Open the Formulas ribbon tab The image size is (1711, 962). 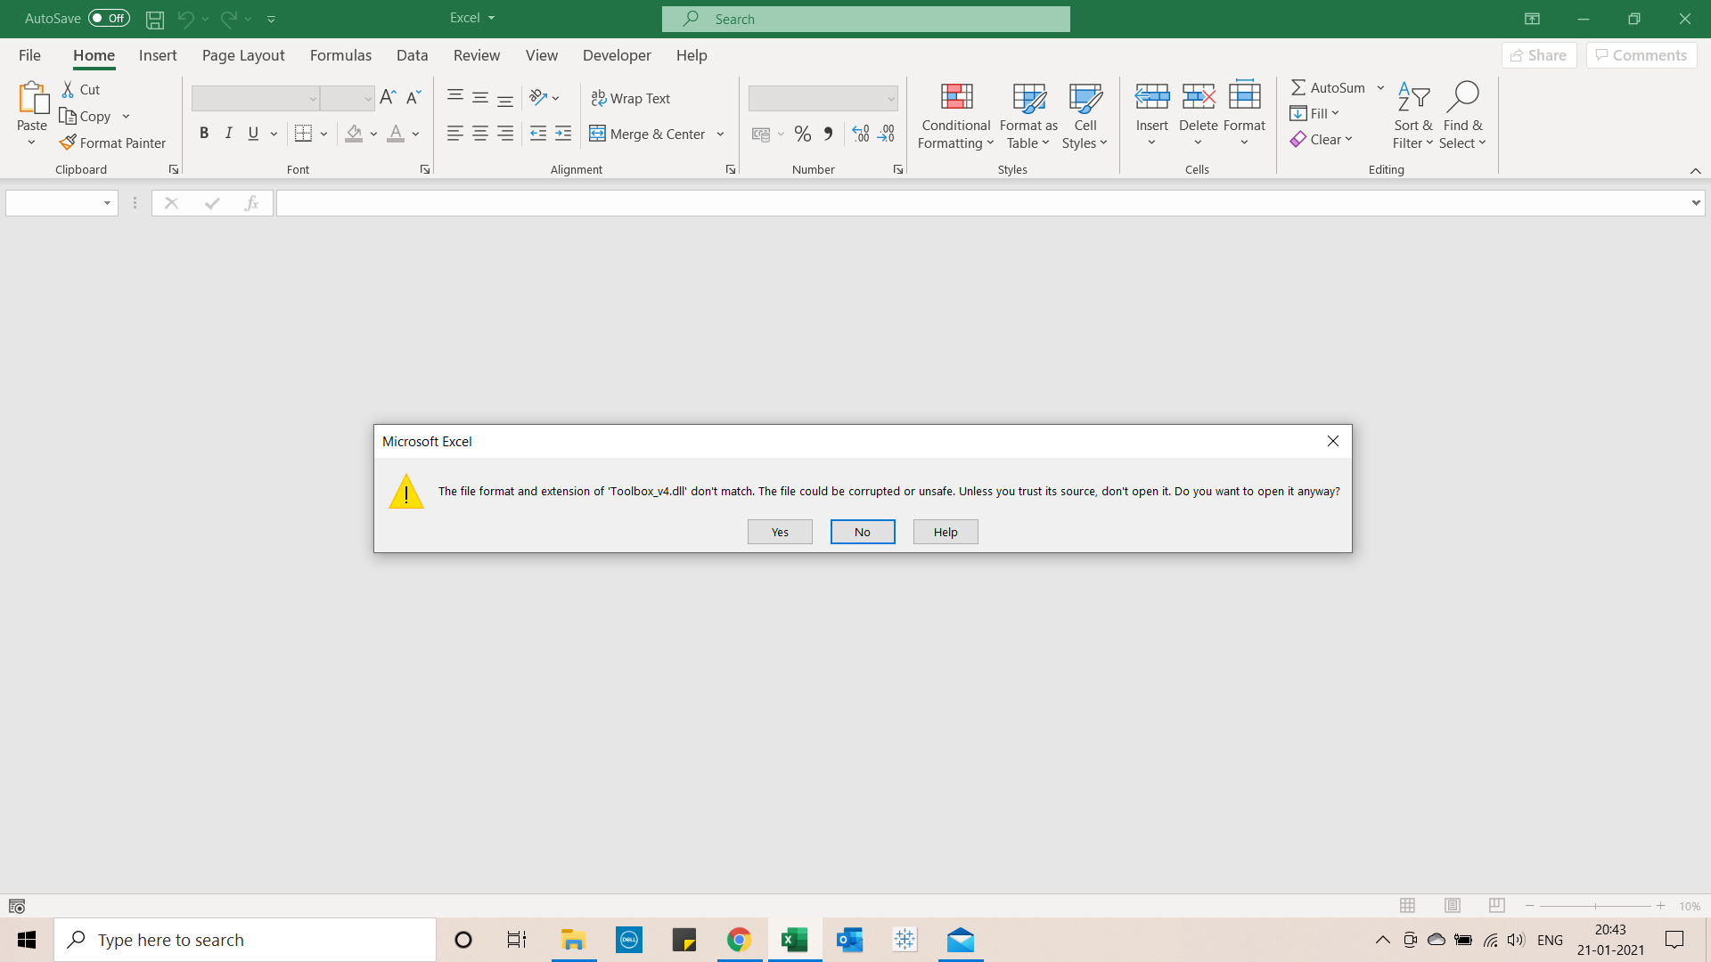(340, 55)
